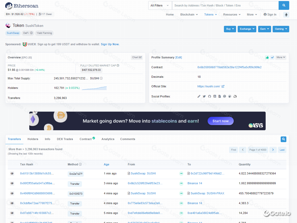Toggle eye icon for txn 0x406f6f42d9688003699
Image resolution: width=297 pixels, height=223 pixels.
tap(12, 193)
